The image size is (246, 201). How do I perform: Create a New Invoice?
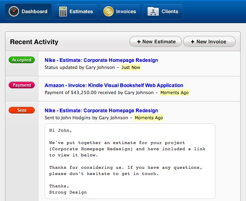[209, 42]
